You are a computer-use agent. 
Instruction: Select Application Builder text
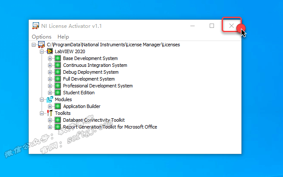[x=82, y=106]
